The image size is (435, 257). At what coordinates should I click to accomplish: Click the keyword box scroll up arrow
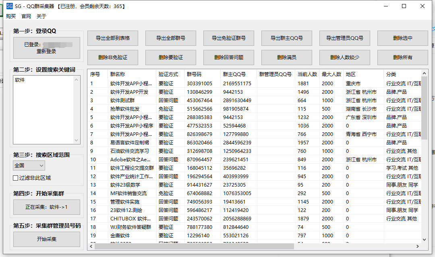click(x=77, y=80)
